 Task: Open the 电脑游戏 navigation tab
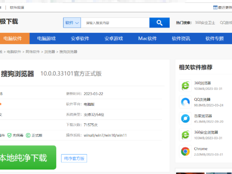pyautogui.click(x=46, y=39)
